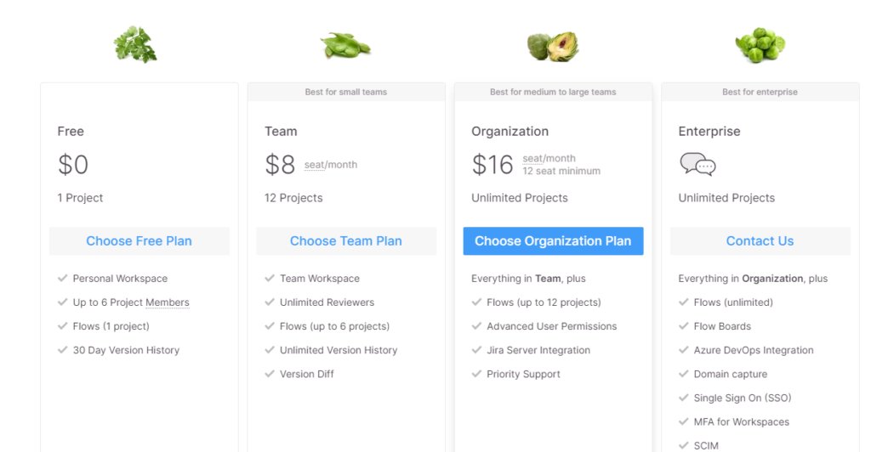The image size is (871, 452).
Task: Click the checkmark next to Flow Boards
Action: (684, 325)
